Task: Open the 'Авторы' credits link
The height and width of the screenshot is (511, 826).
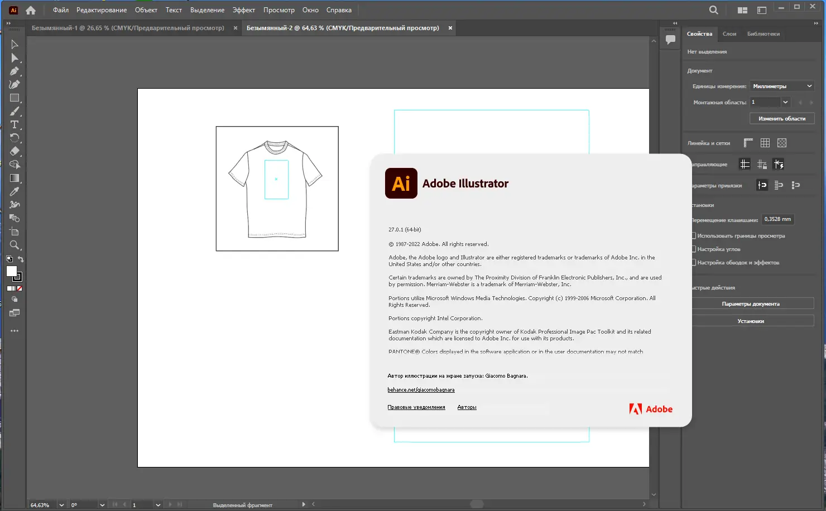Action: [467, 407]
